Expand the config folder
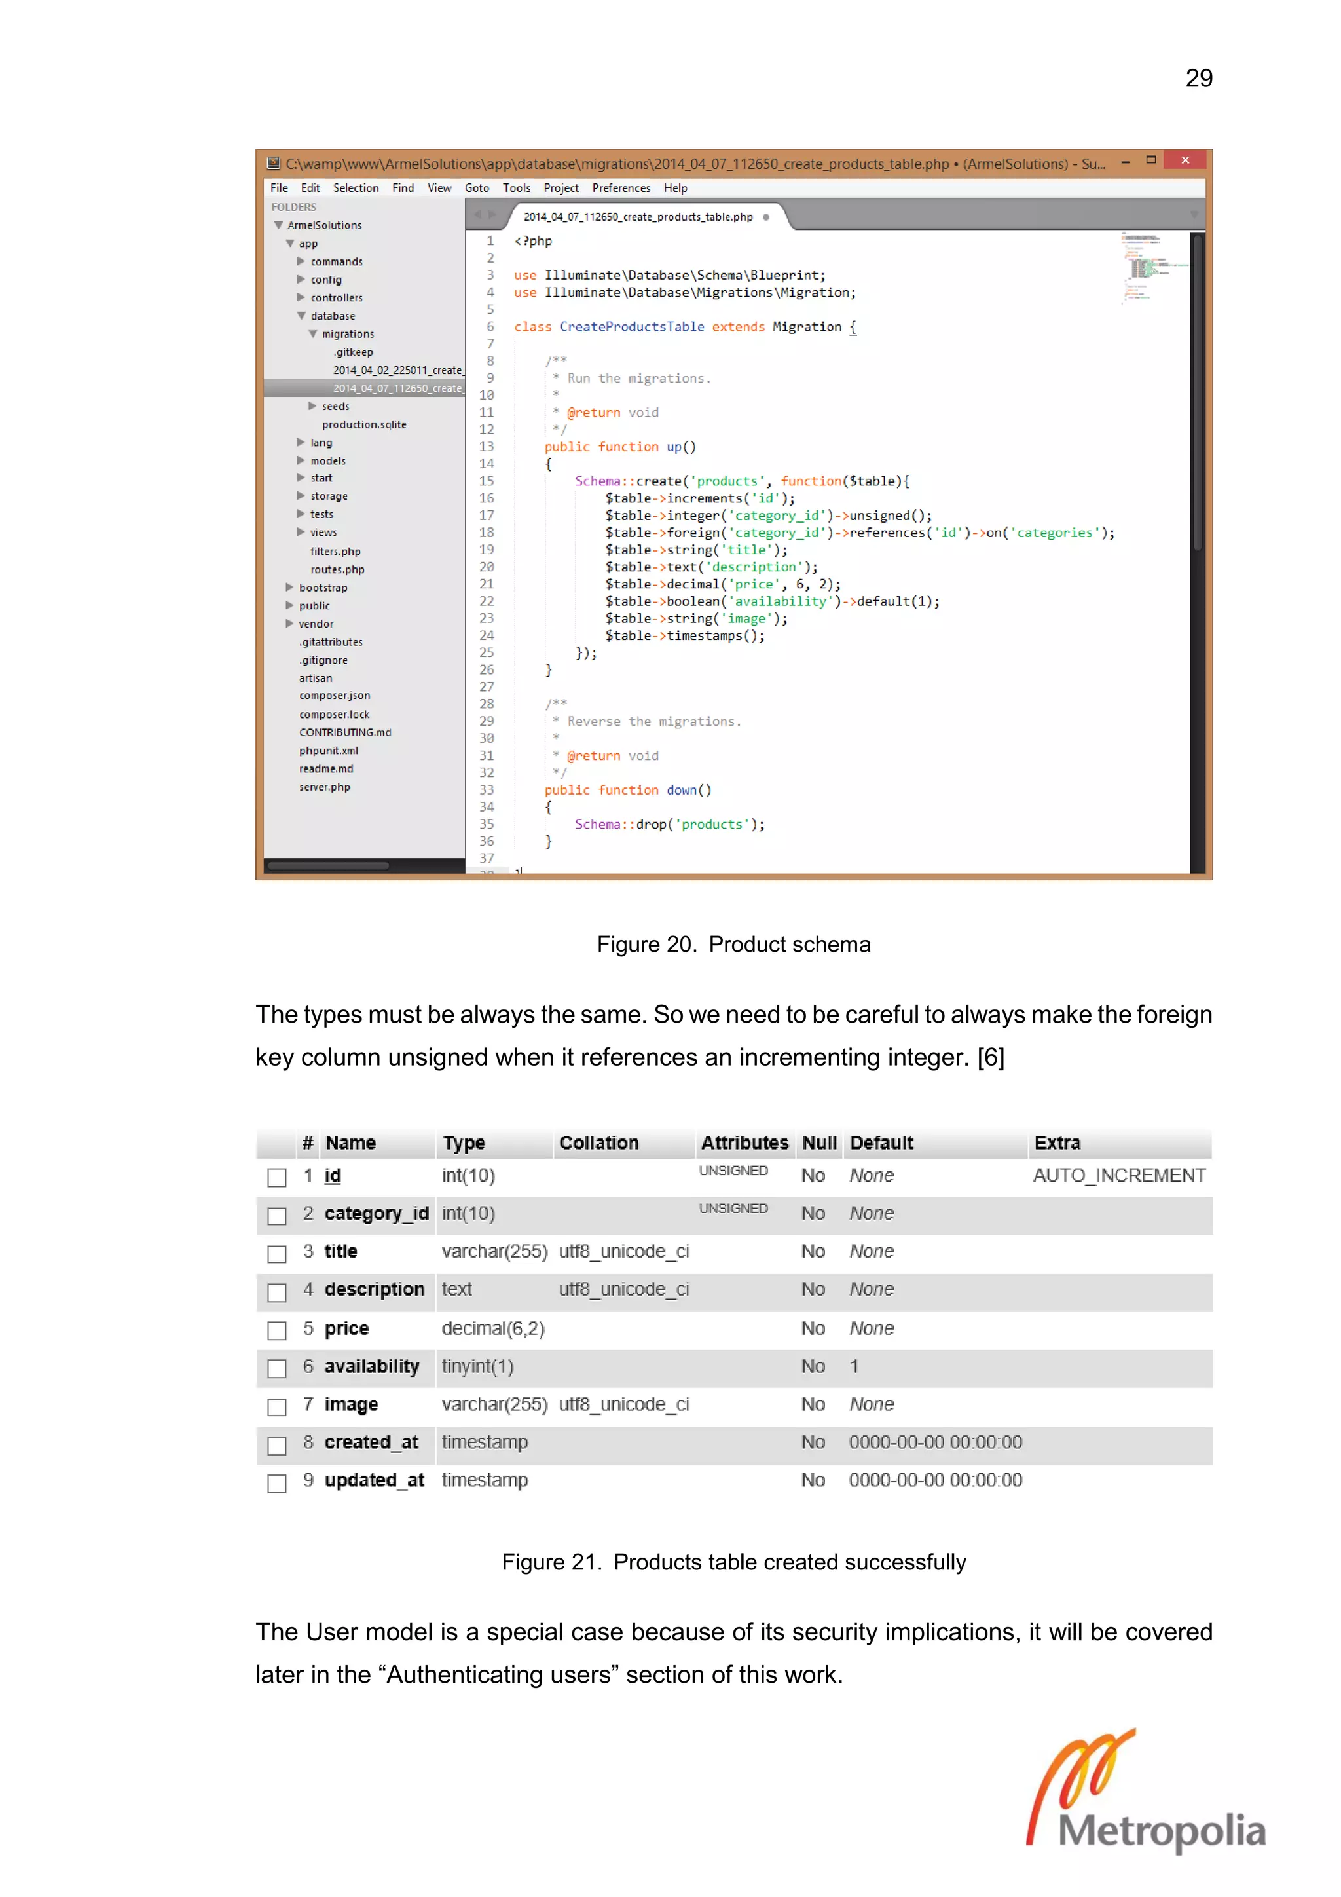The width and height of the screenshot is (1341, 1897). (x=301, y=279)
